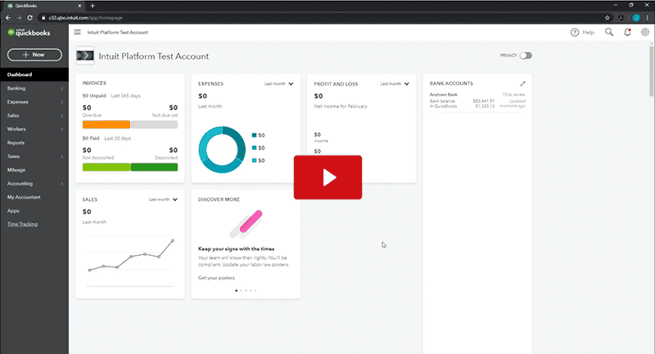Expand the Banking sidebar submenu
Image resolution: width=655 pixels, height=354 pixels.
coord(62,88)
